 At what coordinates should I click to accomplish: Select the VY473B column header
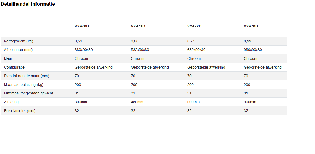coord(251,26)
